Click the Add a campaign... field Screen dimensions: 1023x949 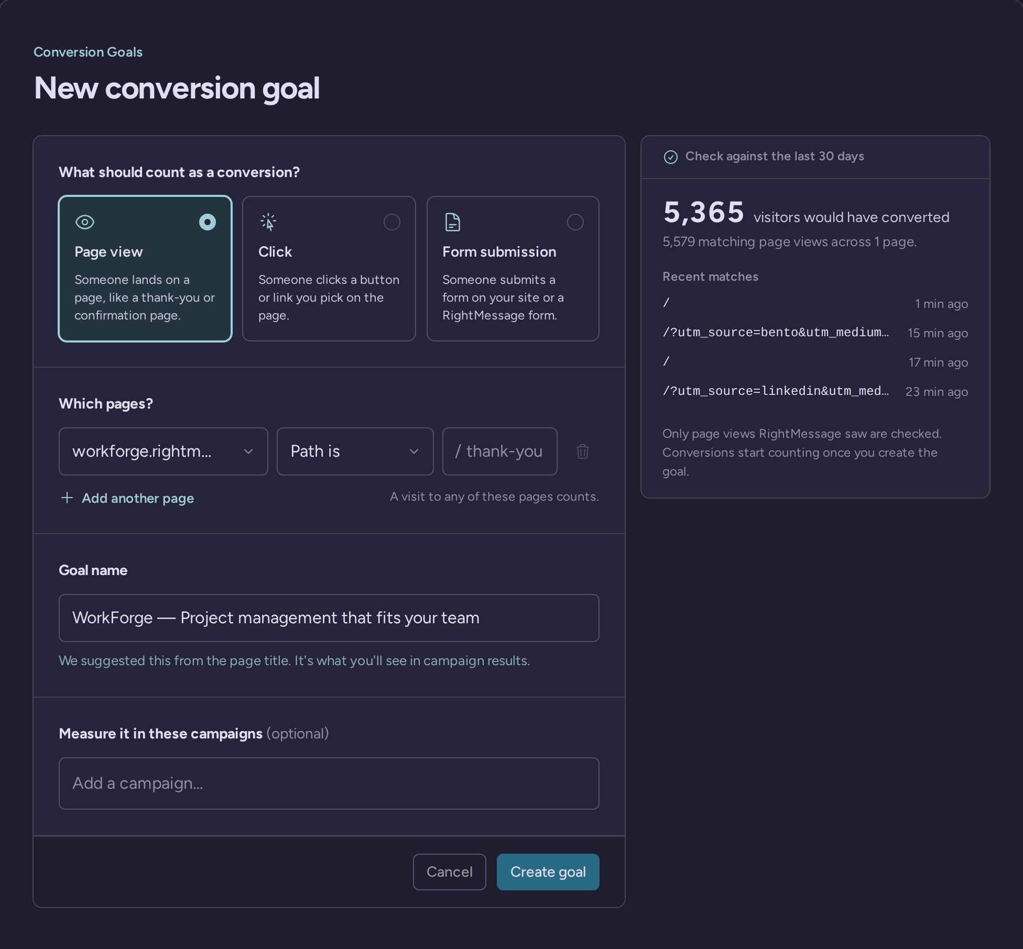[329, 784]
